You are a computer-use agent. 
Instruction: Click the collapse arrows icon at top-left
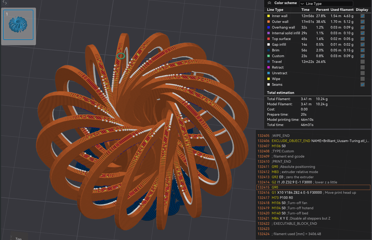5,3
